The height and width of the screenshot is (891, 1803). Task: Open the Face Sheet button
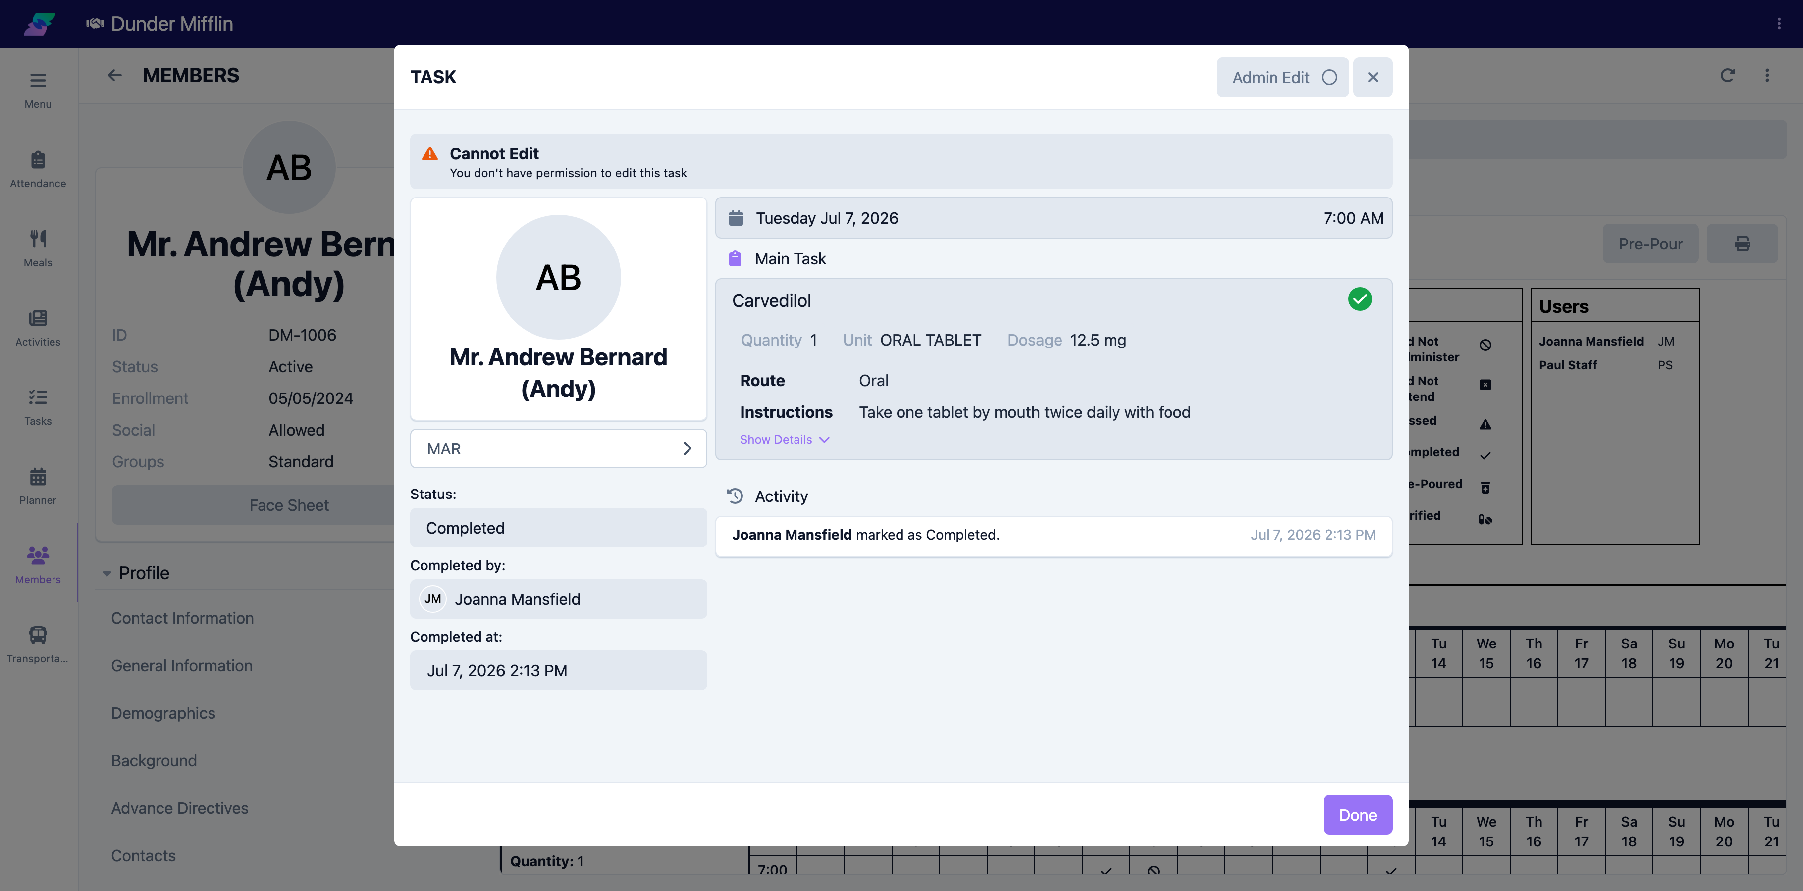pos(288,505)
